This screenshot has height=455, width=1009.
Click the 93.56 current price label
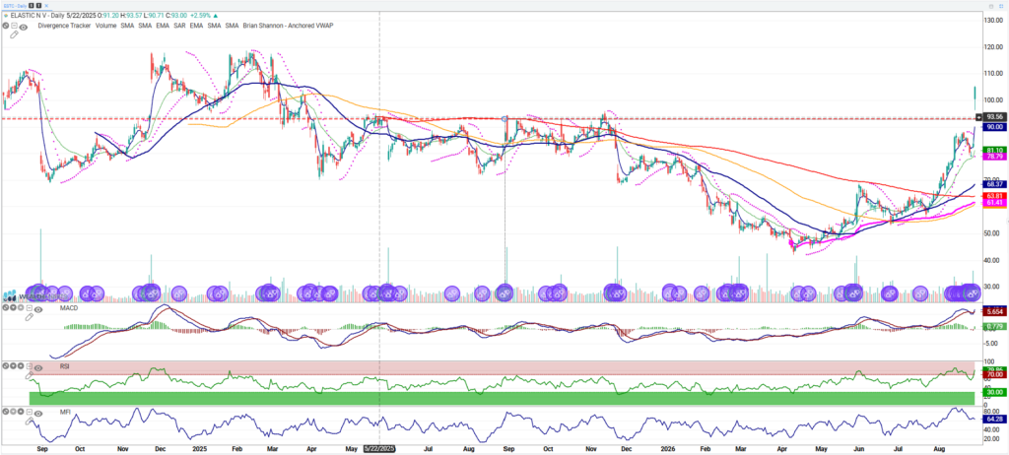[x=995, y=116]
